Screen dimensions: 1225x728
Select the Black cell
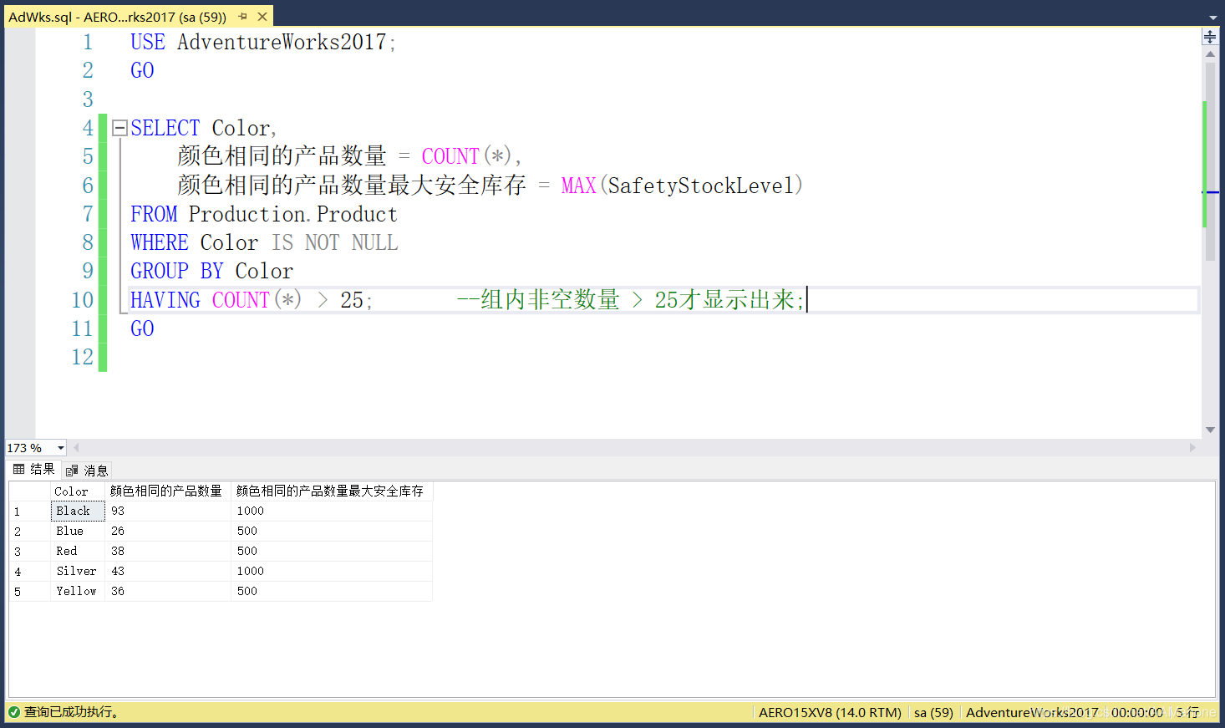tap(78, 511)
